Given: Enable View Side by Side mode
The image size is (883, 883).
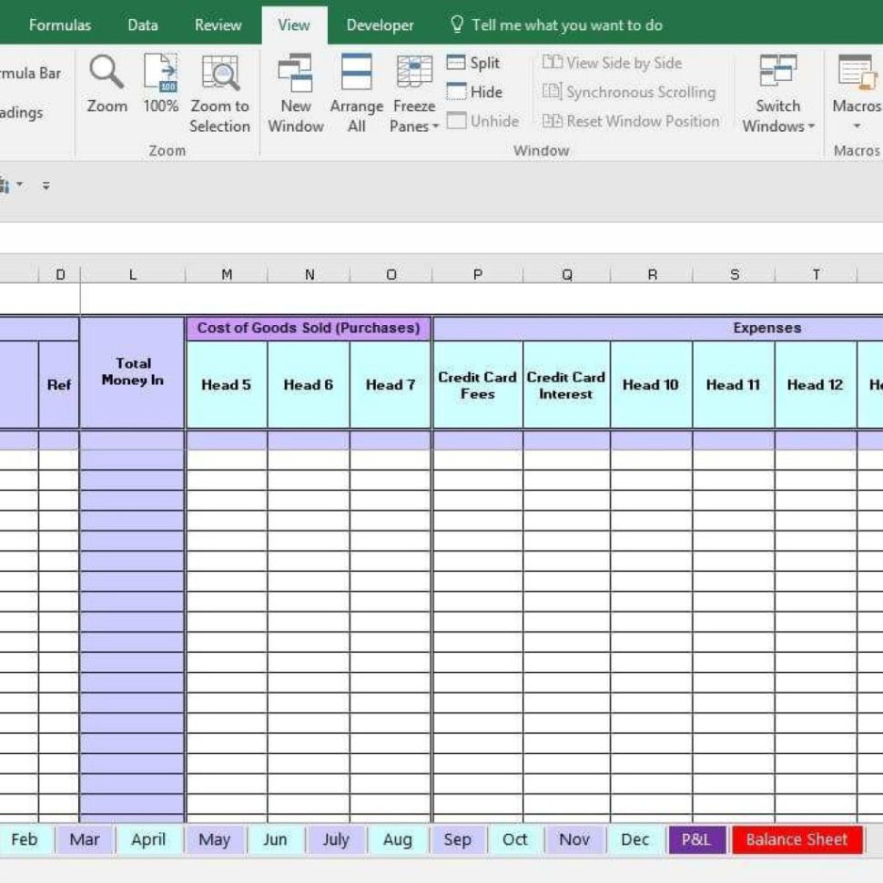Looking at the screenshot, I should (x=614, y=62).
